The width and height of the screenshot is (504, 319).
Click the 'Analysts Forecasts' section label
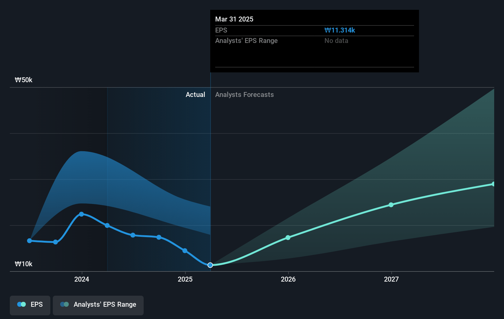[244, 95]
